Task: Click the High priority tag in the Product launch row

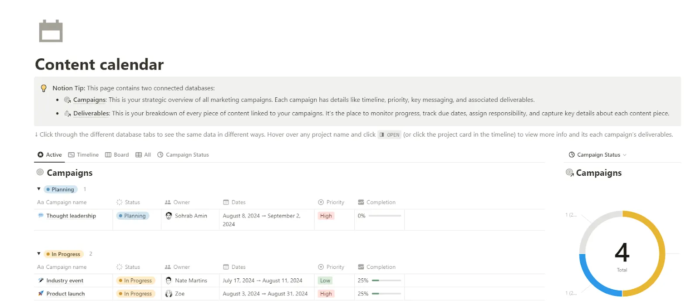Action: pyautogui.click(x=326, y=294)
